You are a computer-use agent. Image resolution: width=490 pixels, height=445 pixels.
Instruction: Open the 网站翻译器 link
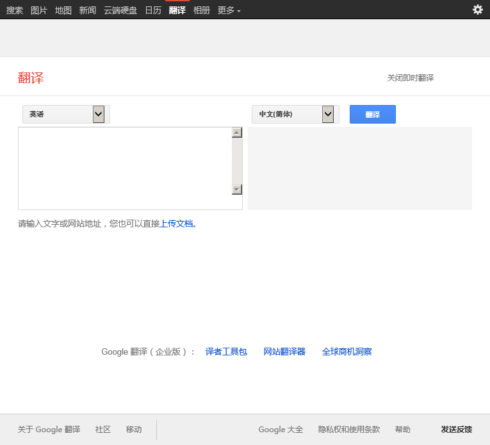[x=284, y=352]
